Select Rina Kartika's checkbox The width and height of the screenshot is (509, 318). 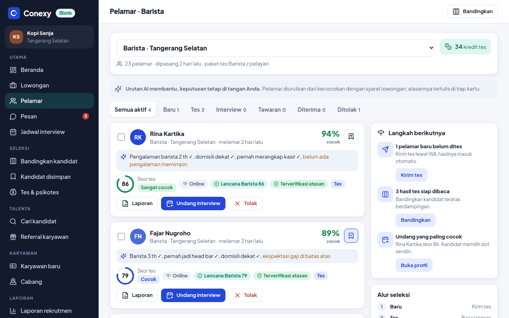[121, 137]
